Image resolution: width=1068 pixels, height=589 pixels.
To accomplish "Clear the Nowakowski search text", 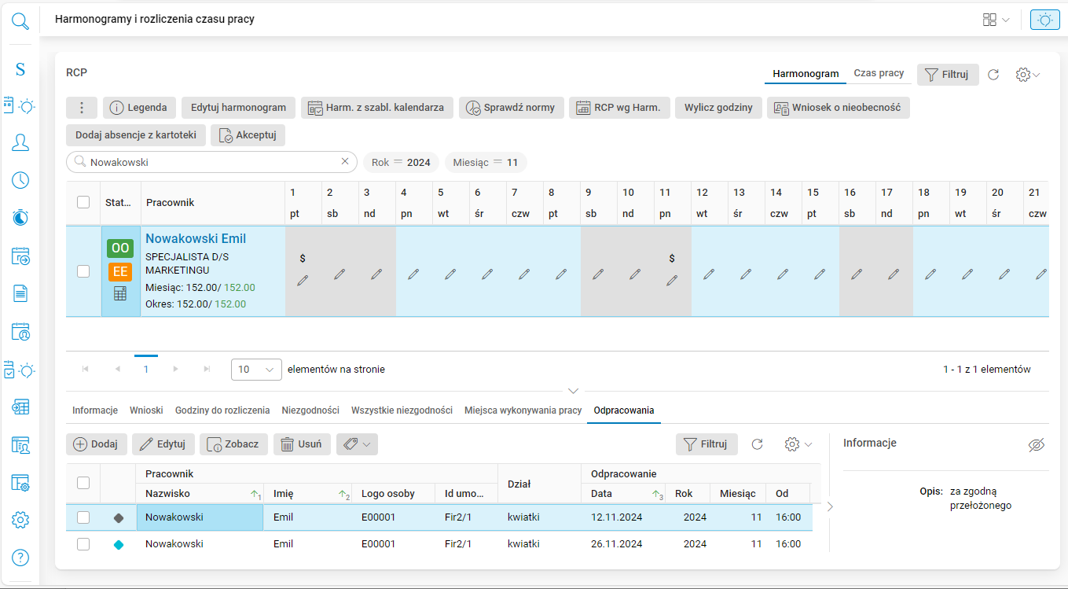I will [344, 162].
